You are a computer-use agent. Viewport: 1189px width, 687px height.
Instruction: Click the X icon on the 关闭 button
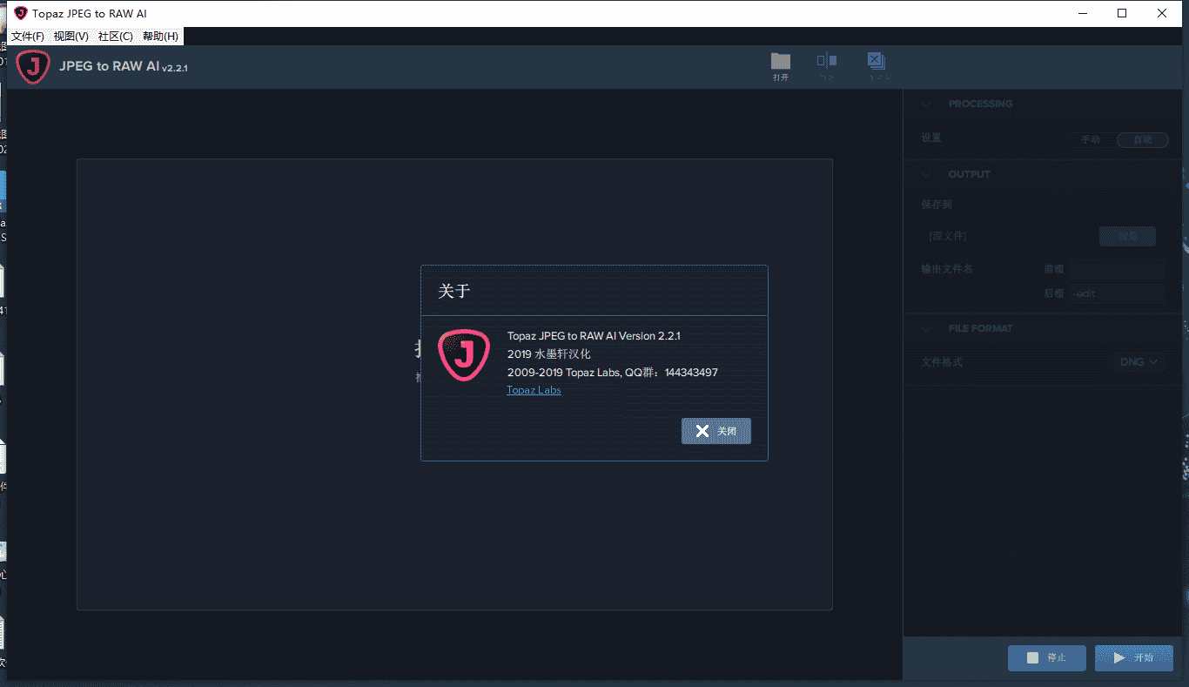click(x=702, y=431)
